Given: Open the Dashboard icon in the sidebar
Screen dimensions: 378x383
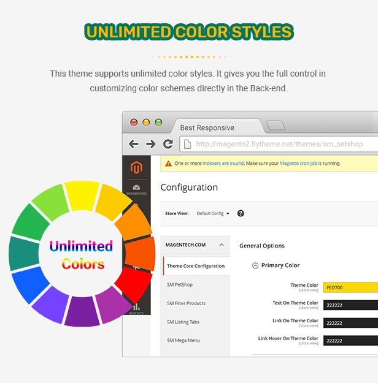Looking at the screenshot, I should [136, 189].
